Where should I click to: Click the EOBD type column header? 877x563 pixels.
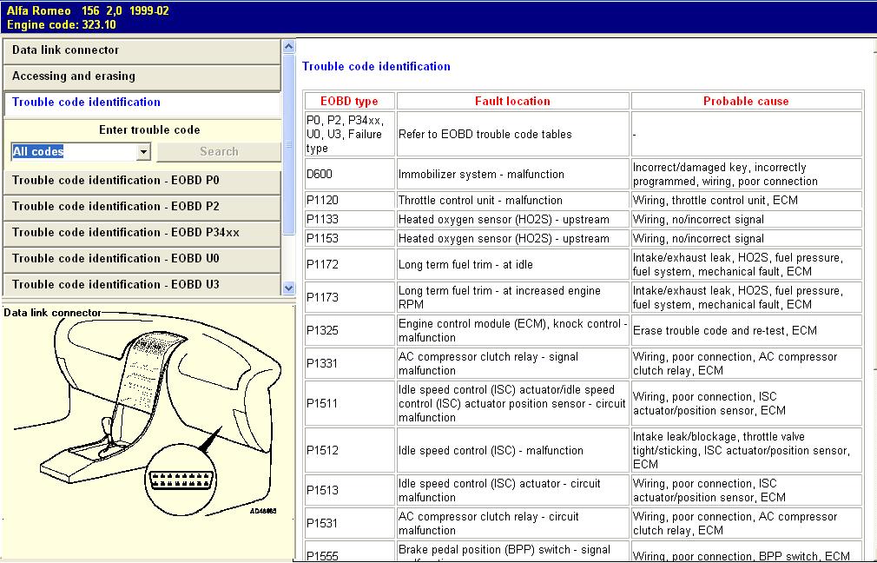(349, 102)
